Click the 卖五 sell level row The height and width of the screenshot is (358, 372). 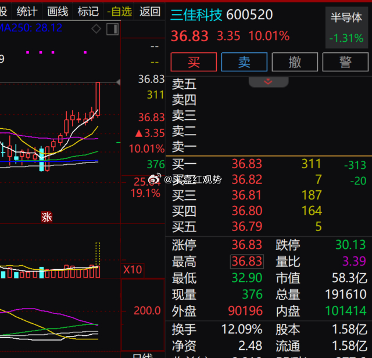point(269,84)
